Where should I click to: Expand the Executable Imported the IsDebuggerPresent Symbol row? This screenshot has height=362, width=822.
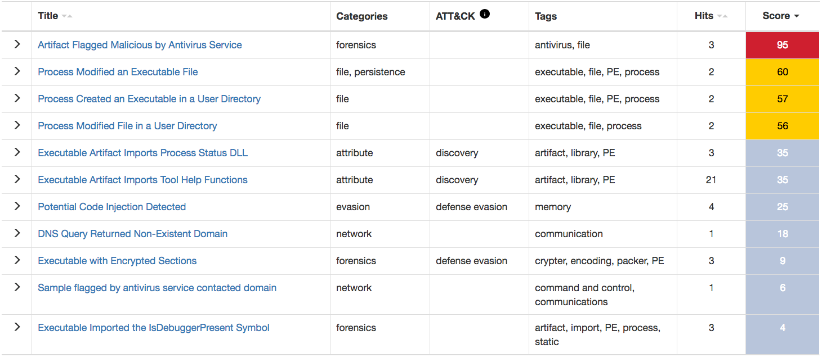tap(17, 328)
